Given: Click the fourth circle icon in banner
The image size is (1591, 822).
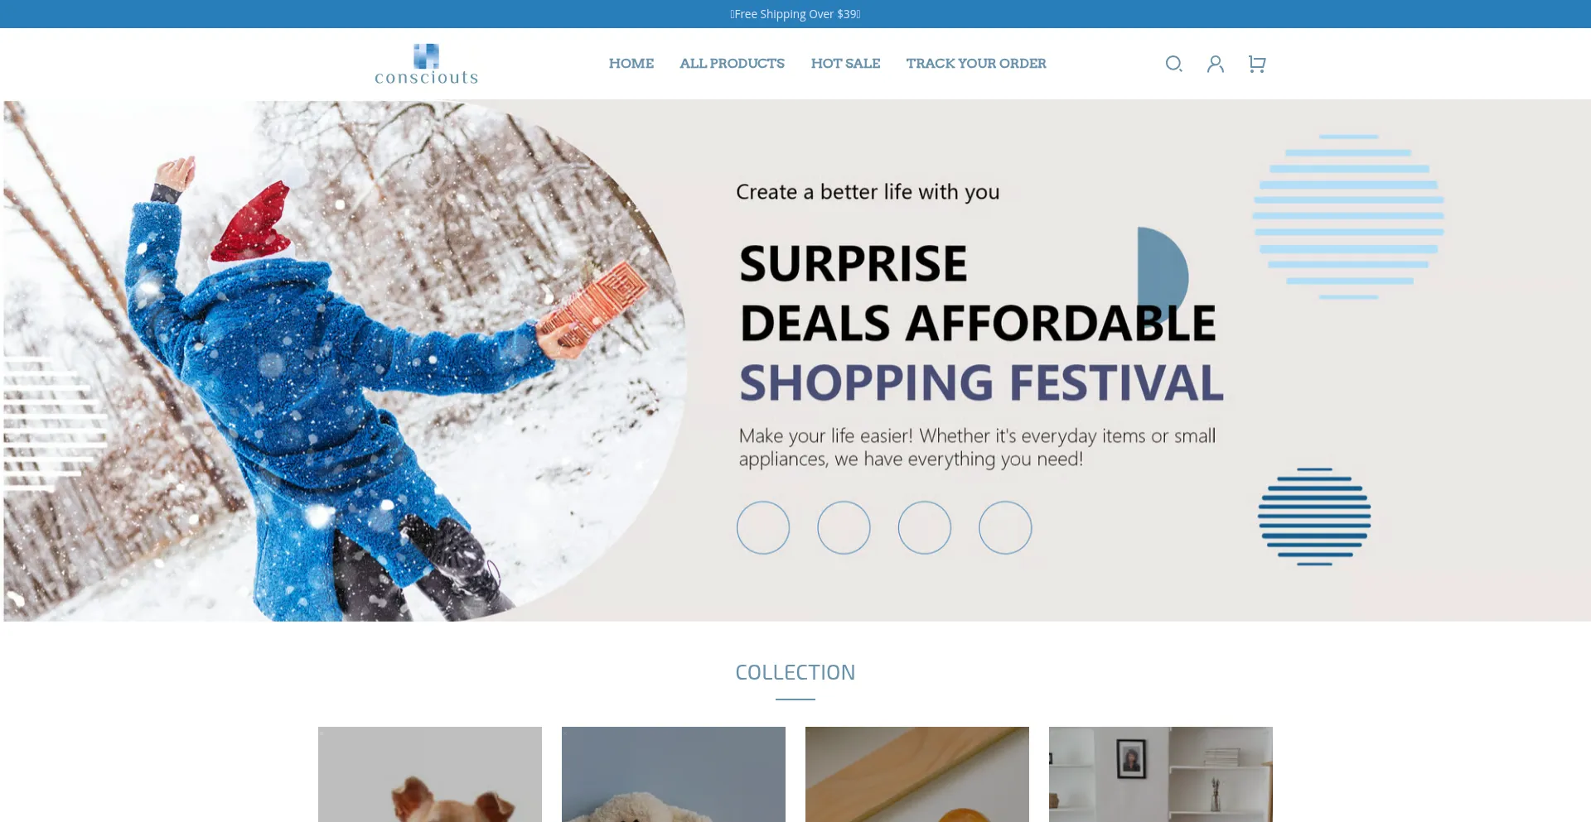Looking at the screenshot, I should coord(1005,527).
